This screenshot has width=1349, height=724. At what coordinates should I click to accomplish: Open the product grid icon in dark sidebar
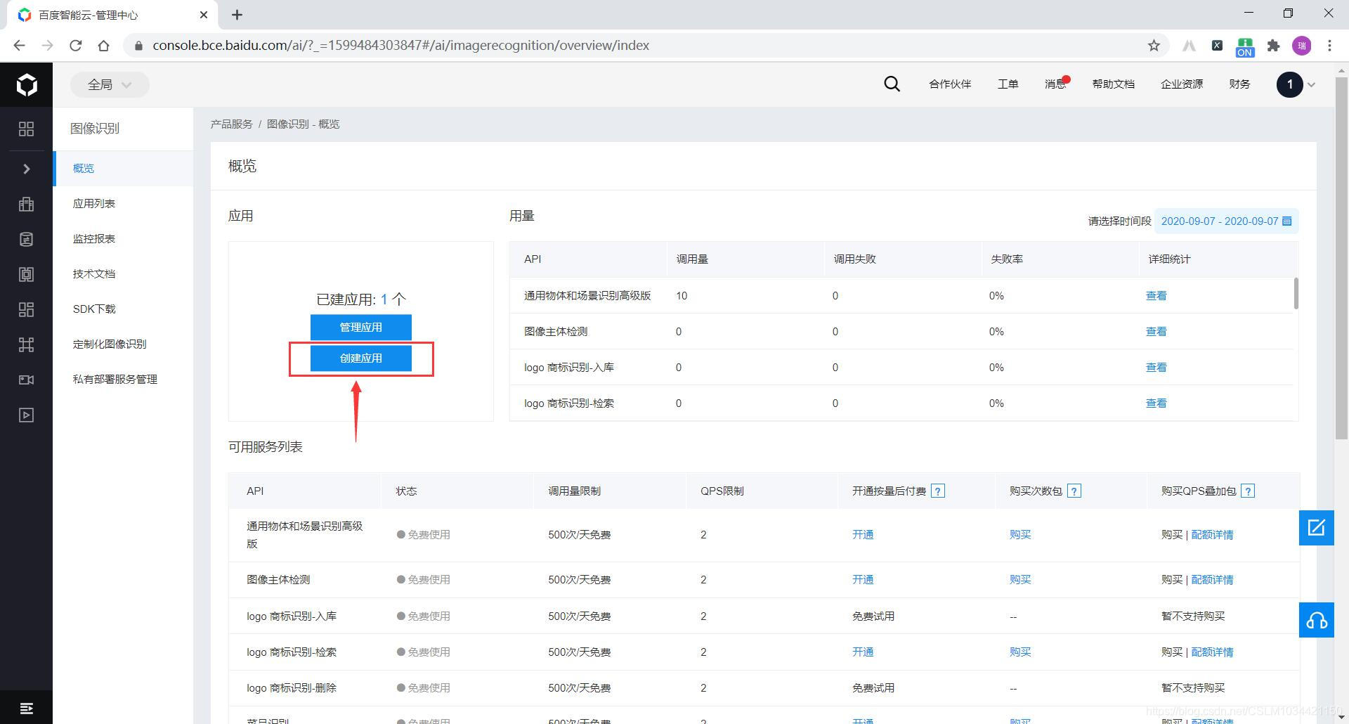pyautogui.click(x=26, y=129)
